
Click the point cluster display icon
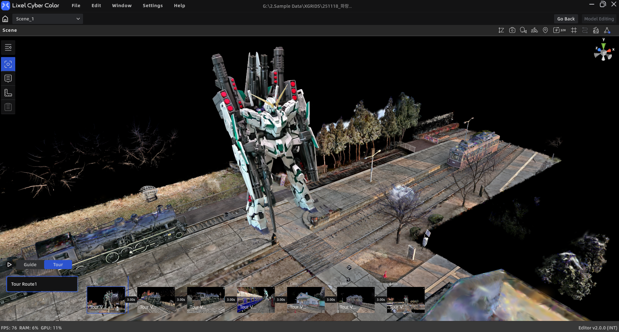tap(534, 30)
